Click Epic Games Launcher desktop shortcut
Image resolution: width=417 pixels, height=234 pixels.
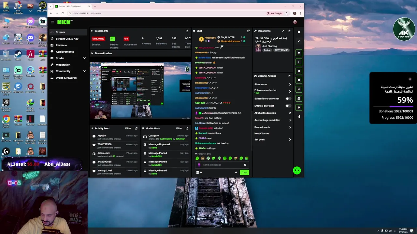coord(6,105)
